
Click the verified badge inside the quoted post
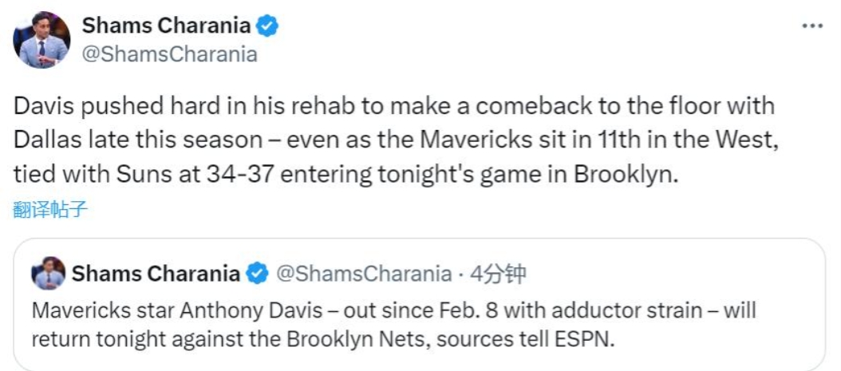coord(256,274)
